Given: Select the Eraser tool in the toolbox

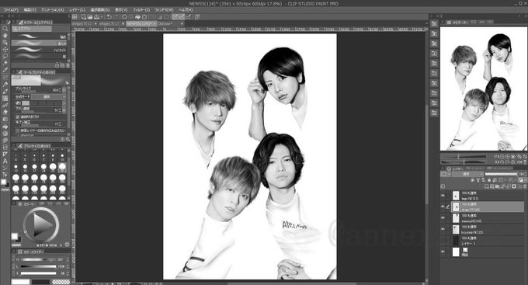Looking at the screenshot, I should click(5, 112).
